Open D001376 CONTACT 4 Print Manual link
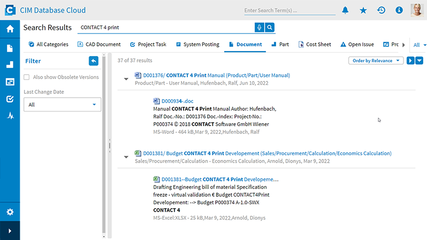 click(x=212, y=76)
